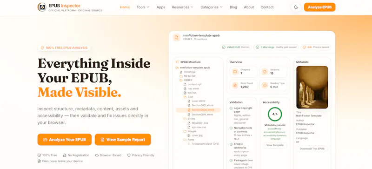The image size is (372, 169).
Task: Toggle dark mode moon icon
Action: [x=296, y=7]
